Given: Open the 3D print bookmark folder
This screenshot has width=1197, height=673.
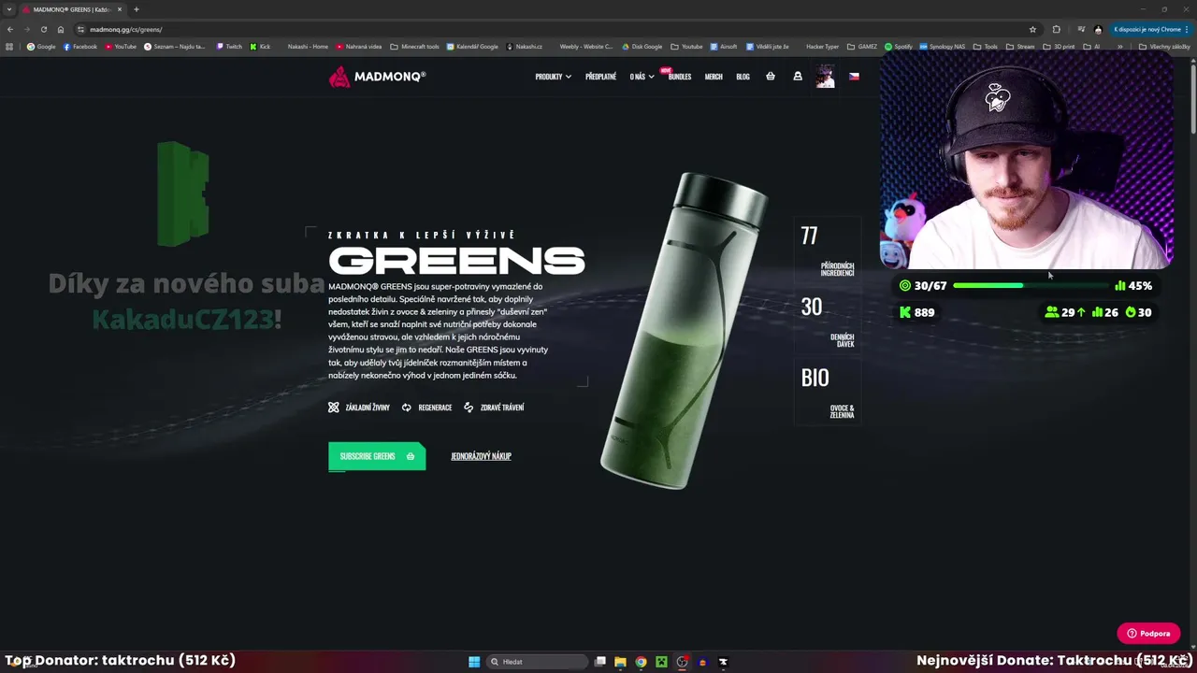Looking at the screenshot, I should pos(1059,46).
